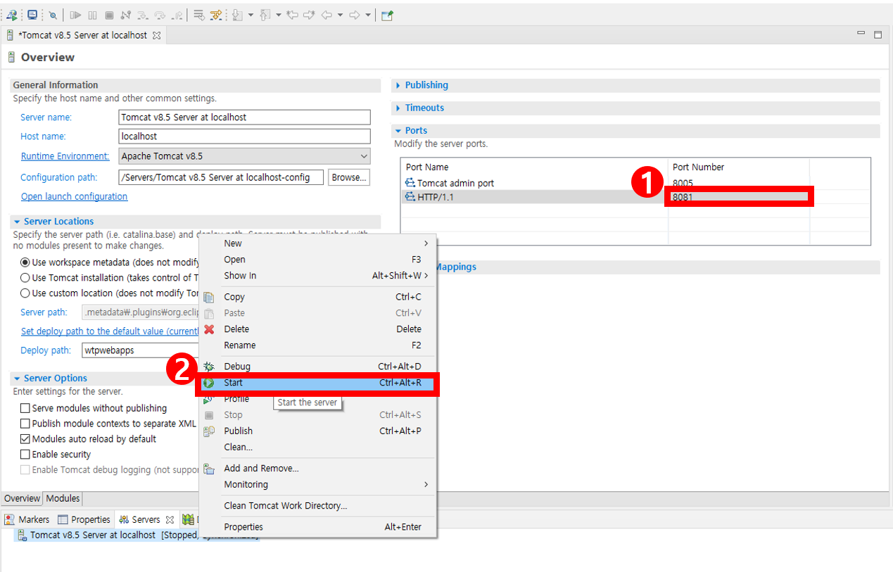This screenshot has height=572, width=893.
Task: Click the Pin Editor toolbar icon
Action: 387,15
